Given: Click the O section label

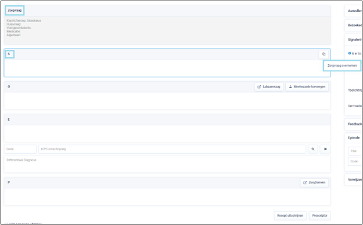Looking at the screenshot, I should pyautogui.click(x=9, y=87).
